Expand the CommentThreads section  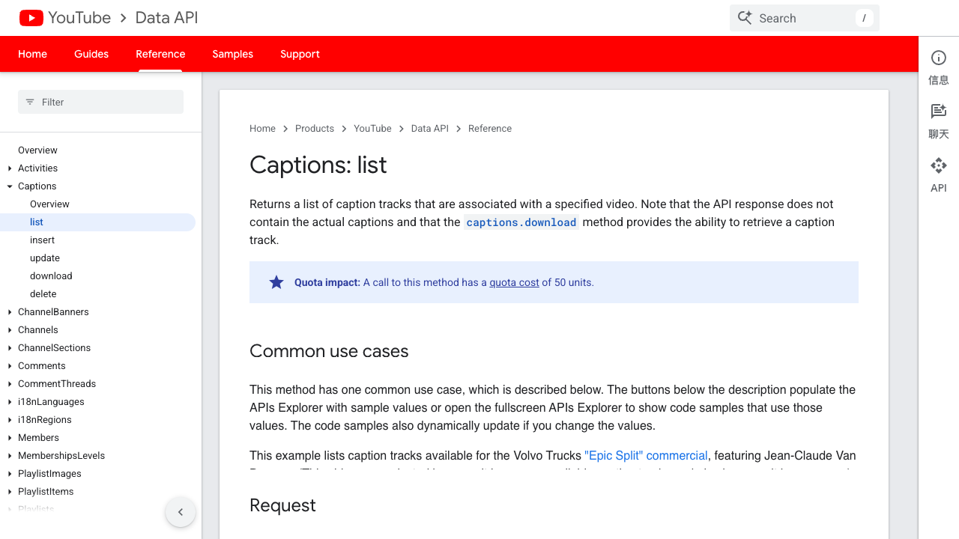(x=10, y=384)
